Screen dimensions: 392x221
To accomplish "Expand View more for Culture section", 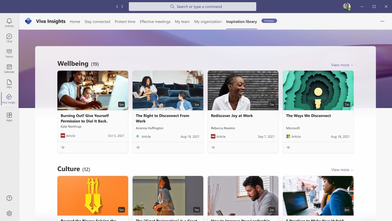I will click(x=342, y=170).
